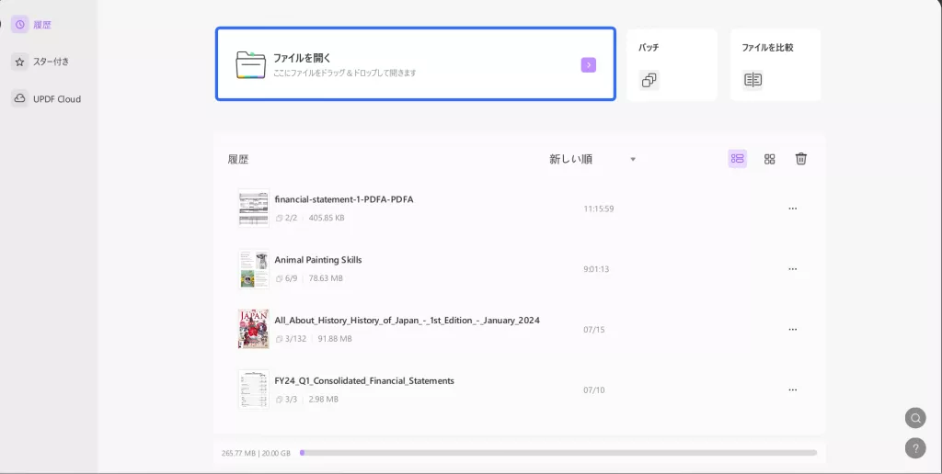
Task: Open FY24_Q1_Consolidated_Financial_Statements file
Action: coord(364,381)
